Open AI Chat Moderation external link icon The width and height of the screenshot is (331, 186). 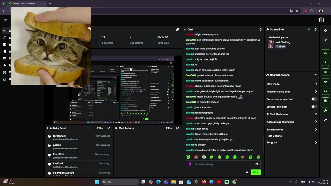click(x=316, y=114)
